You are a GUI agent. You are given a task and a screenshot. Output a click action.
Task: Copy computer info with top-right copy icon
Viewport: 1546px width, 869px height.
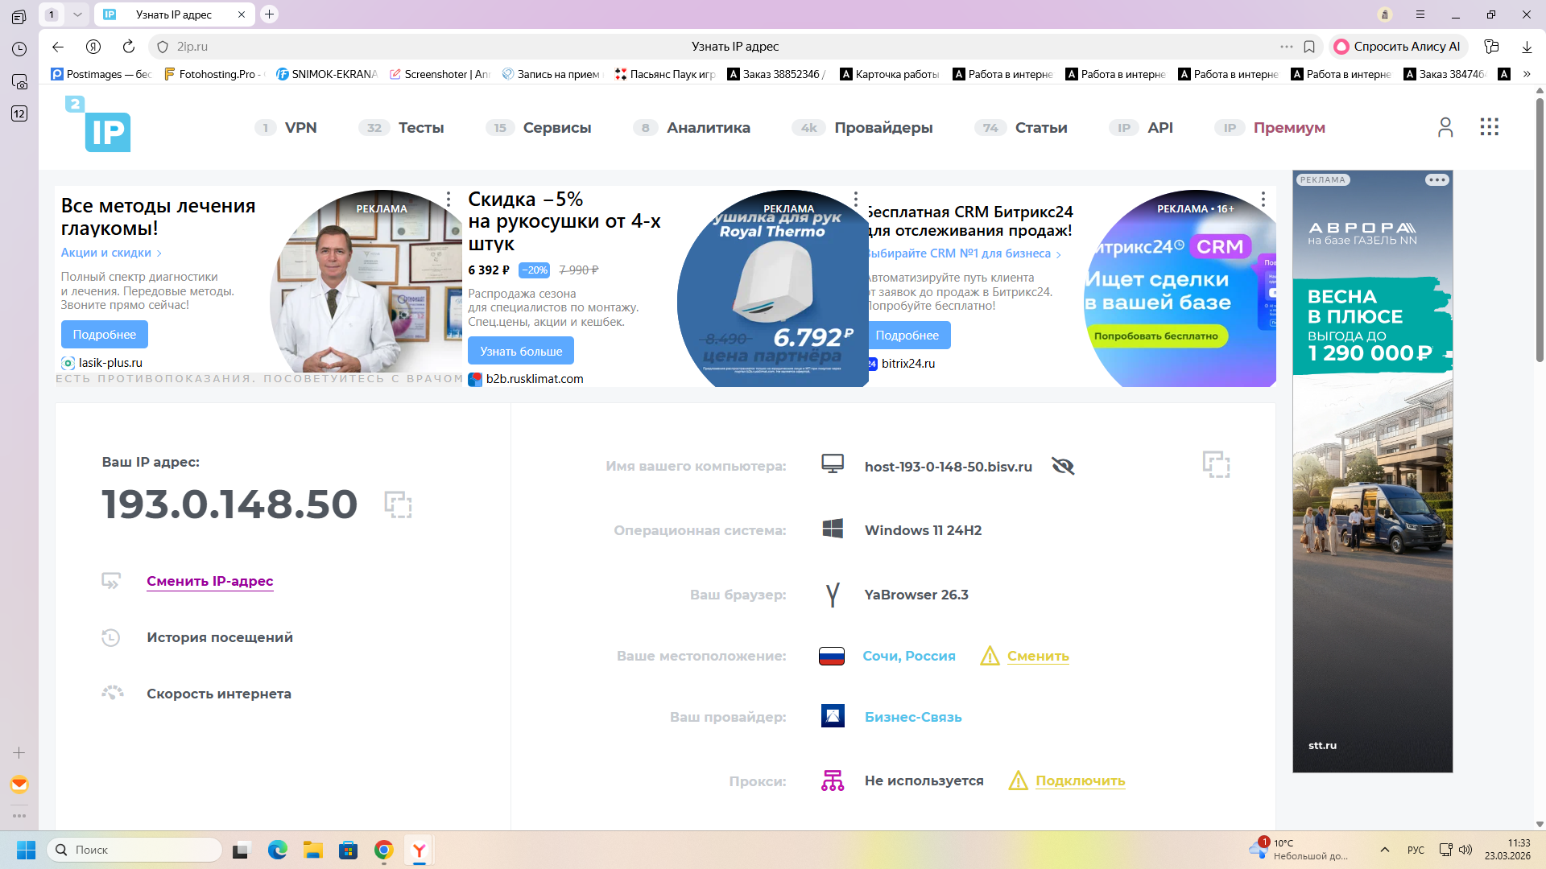(1216, 464)
